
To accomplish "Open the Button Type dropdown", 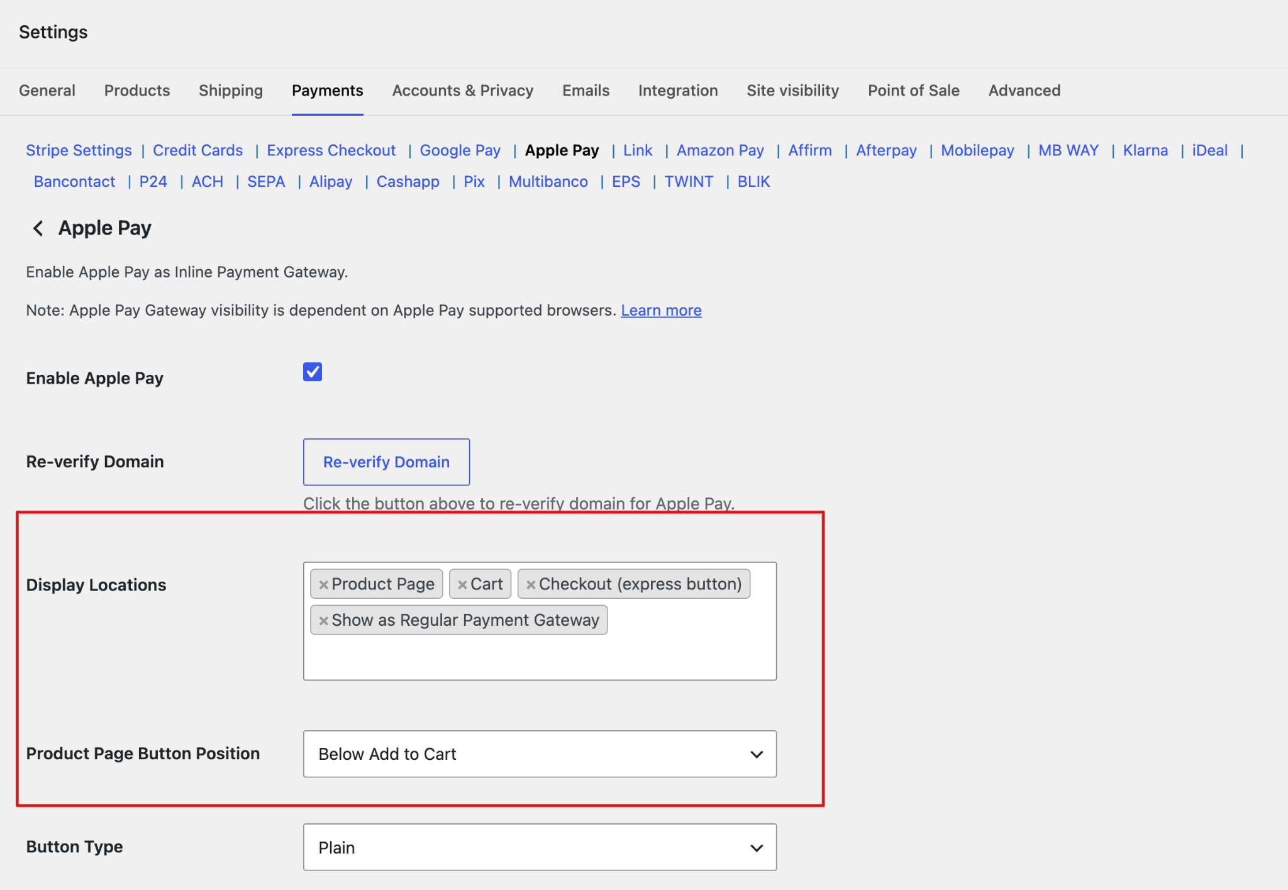I will 540,847.
